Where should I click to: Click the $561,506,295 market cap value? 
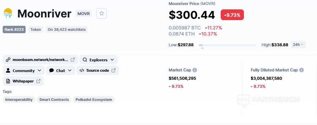click(182, 78)
